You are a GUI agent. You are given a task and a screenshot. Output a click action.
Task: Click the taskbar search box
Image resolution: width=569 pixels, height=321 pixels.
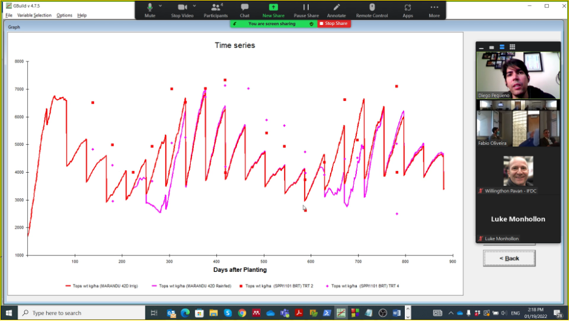(x=81, y=313)
